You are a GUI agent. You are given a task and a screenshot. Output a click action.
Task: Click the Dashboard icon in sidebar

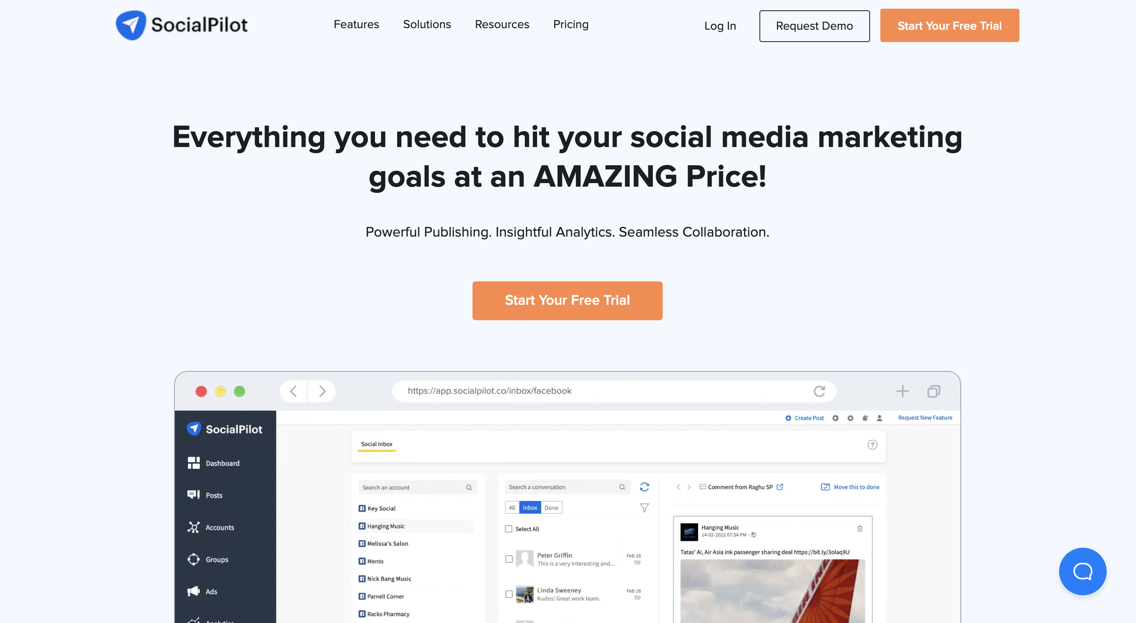(194, 462)
